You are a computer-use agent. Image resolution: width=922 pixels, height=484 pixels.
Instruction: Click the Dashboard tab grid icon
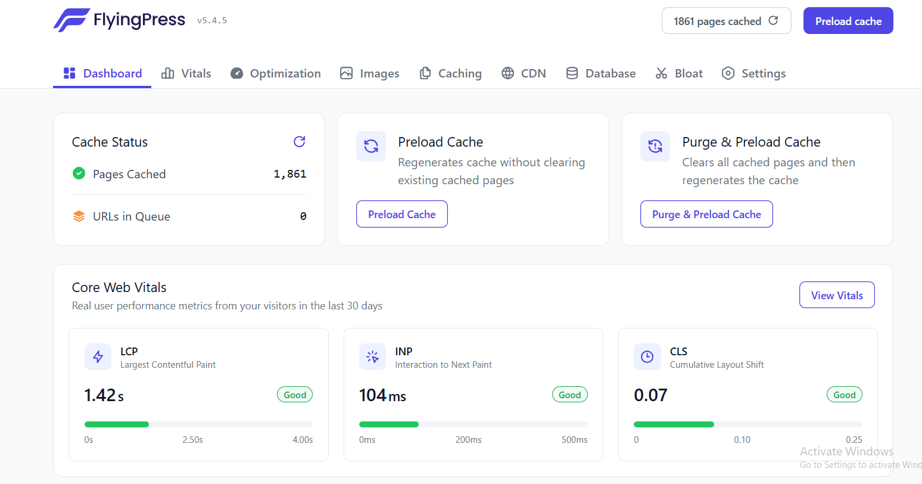70,73
